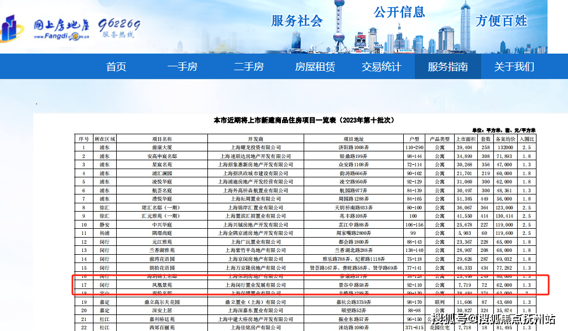Click the 入围比 column header
The height and width of the screenshot is (331, 568).
click(527, 139)
